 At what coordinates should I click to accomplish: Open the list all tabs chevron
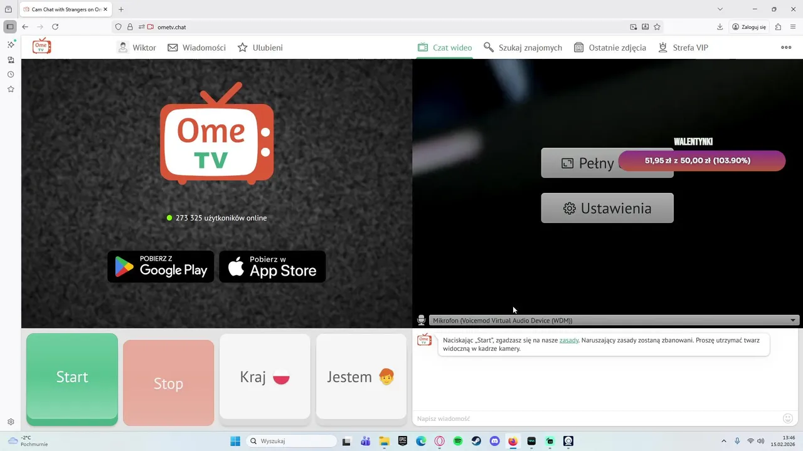click(720, 9)
